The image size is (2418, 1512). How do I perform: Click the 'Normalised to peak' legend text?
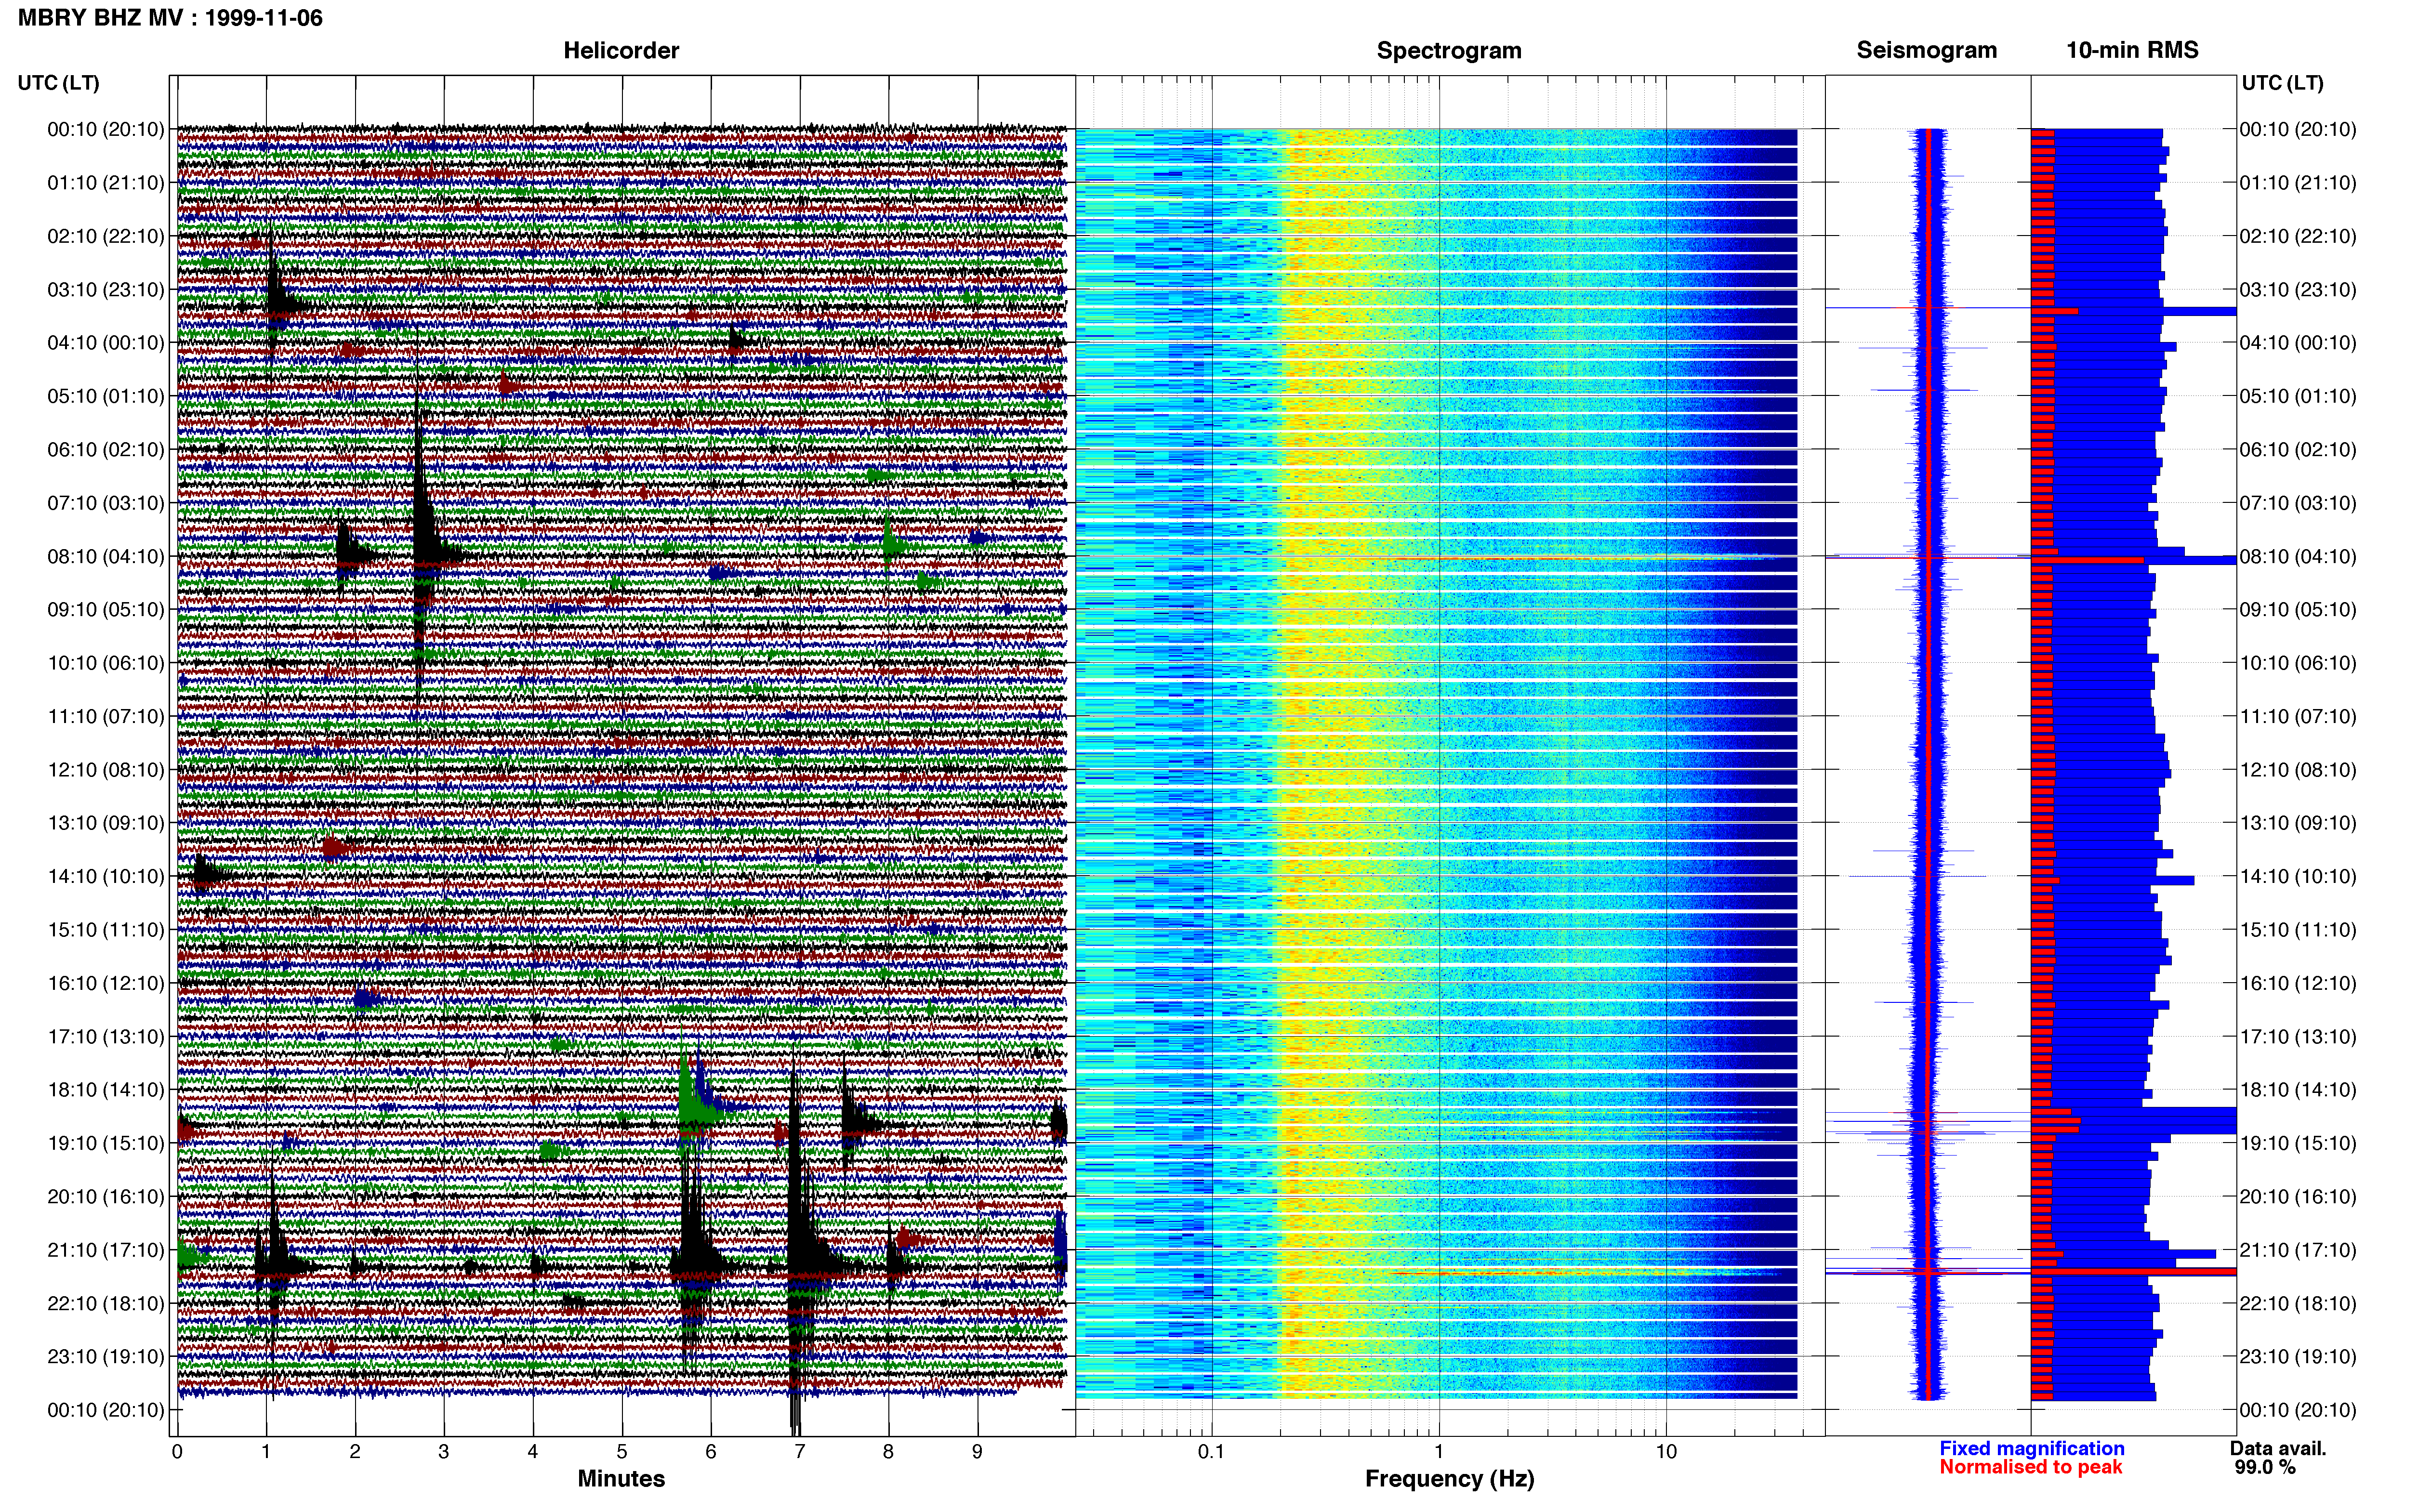tap(2030, 1467)
